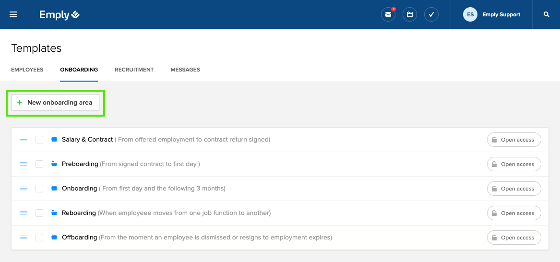Open the hamburger main menu
The image size is (560, 262).
click(13, 14)
